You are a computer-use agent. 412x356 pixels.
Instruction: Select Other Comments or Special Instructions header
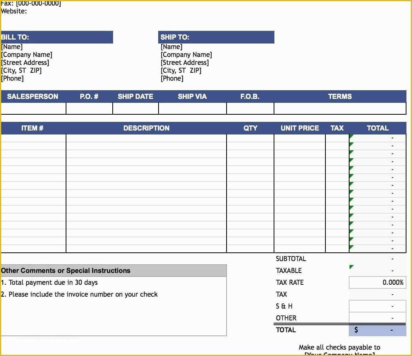[113, 271]
